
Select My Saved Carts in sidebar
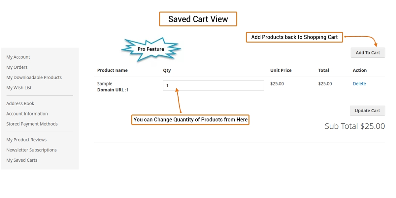[x=22, y=160]
